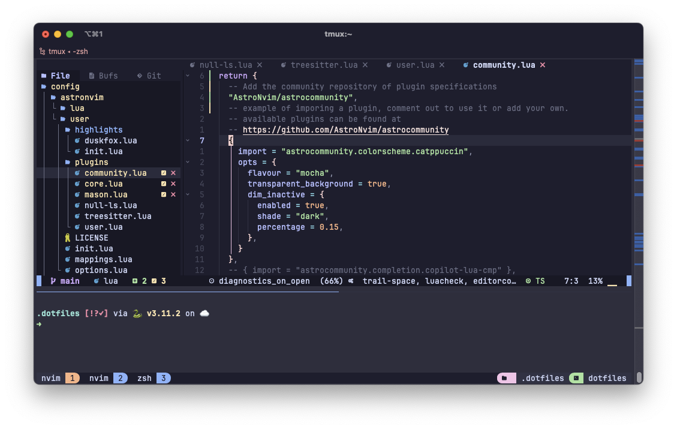677x429 pixels.
Task: Collapse the fold chevron at line 7
Action: (x=188, y=140)
